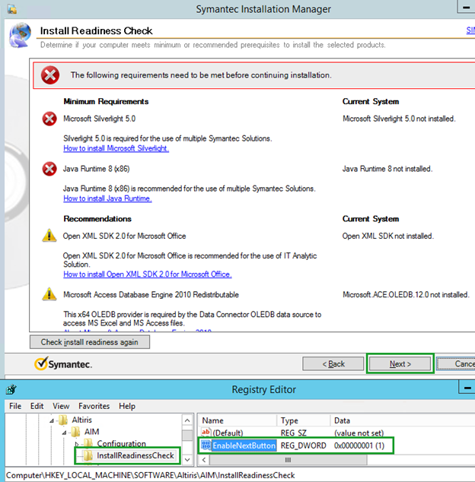Click the values pane scroll left arrow
Image resolution: width=475 pixels, height=482 pixels.
[x=204, y=460]
